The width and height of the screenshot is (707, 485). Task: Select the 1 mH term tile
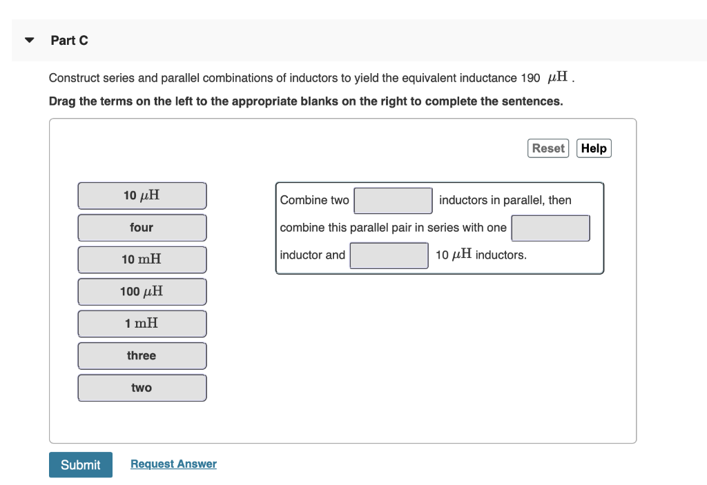pyautogui.click(x=142, y=324)
